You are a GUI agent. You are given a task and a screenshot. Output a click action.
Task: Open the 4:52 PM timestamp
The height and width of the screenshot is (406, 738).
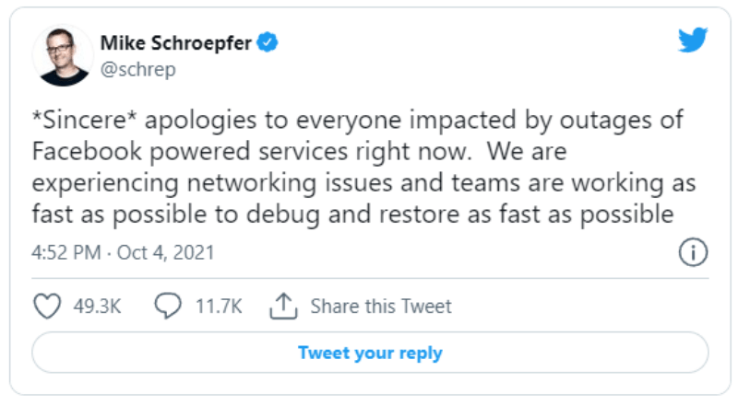click(67, 252)
